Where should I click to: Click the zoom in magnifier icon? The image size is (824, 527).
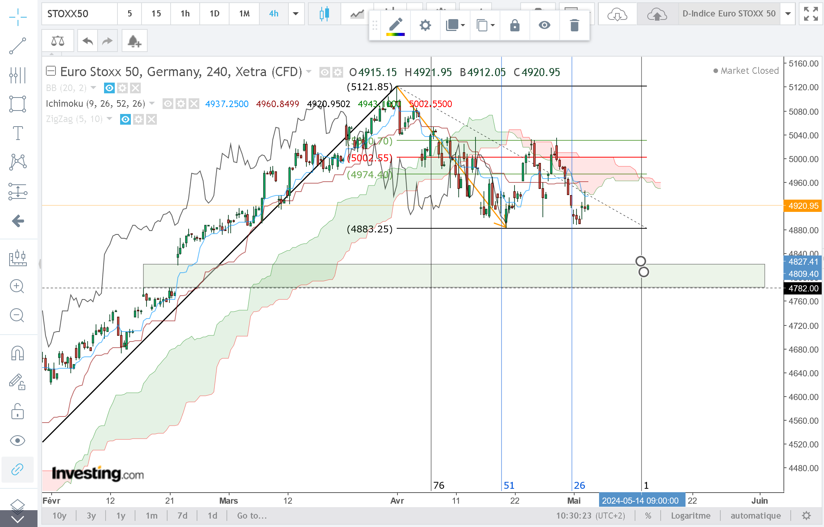[17, 286]
